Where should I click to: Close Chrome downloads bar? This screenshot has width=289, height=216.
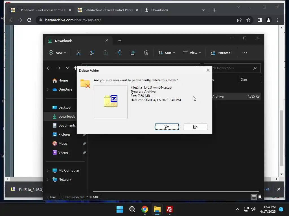coord(279,189)
